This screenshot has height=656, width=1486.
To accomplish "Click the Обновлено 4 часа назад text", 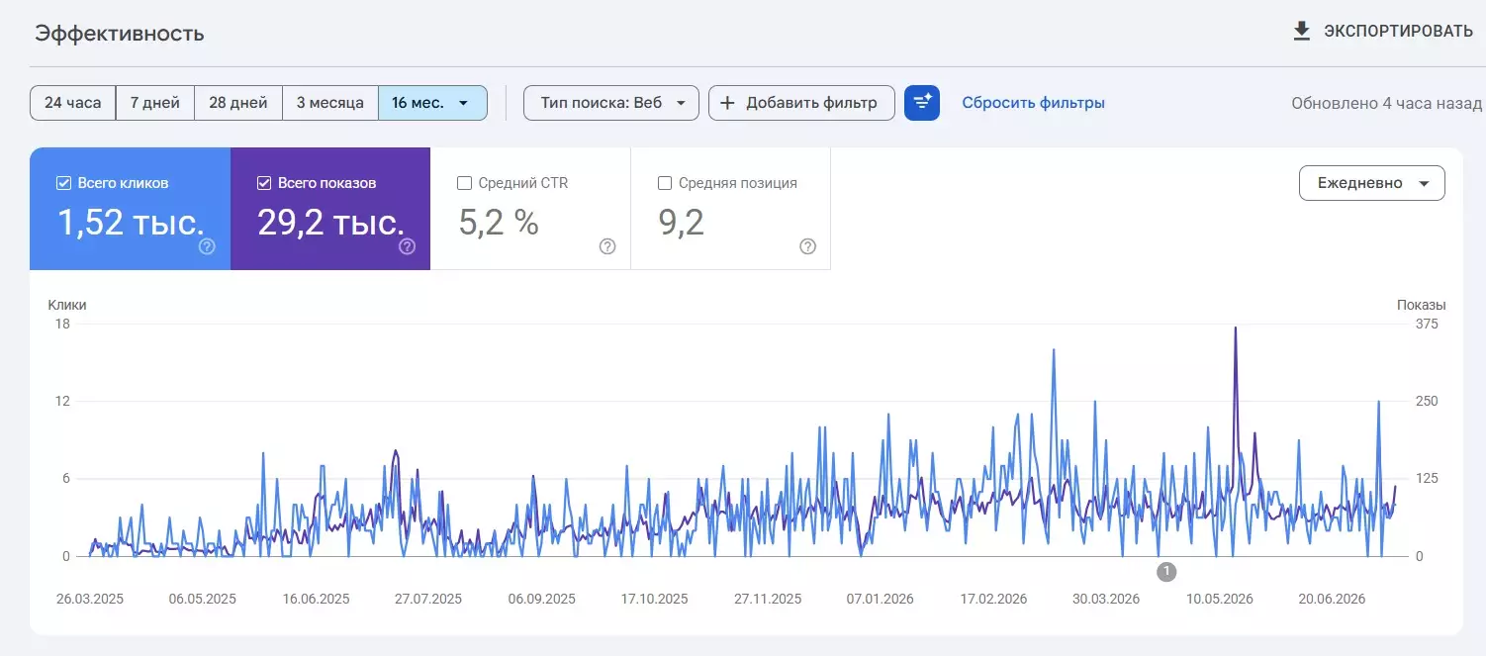I will (x=1386, y=103).
